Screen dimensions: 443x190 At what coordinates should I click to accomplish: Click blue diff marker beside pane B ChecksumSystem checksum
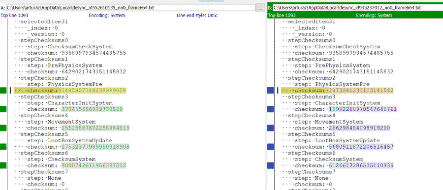271,165
